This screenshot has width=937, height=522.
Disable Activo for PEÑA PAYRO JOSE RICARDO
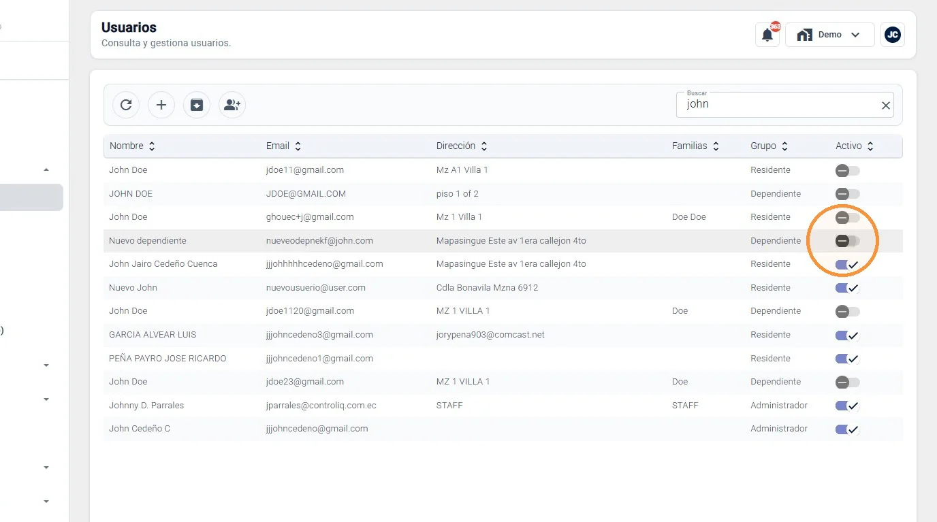[x=848, y=359]
